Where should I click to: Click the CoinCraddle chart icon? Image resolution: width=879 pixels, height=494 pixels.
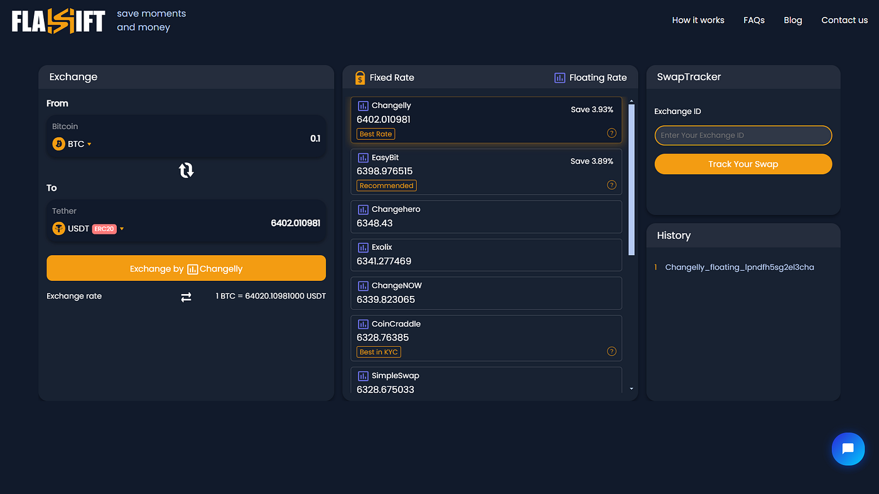click(x=363, y=324)
